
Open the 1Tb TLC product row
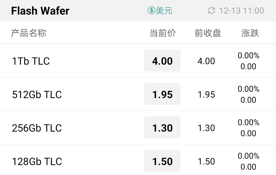coord(138,61)
